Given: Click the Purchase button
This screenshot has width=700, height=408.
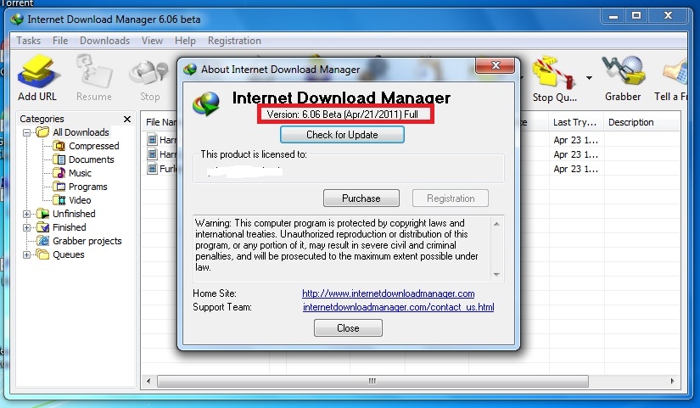Looking at the screenshot, I should coord(361,198).
